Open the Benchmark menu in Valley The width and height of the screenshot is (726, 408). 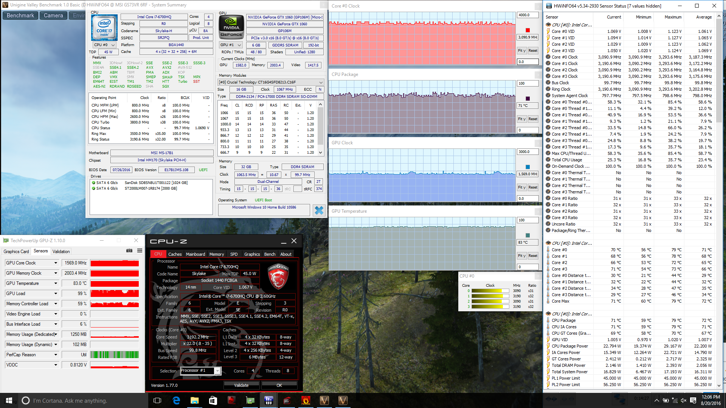pyautogui.click(x=20, y=15)
